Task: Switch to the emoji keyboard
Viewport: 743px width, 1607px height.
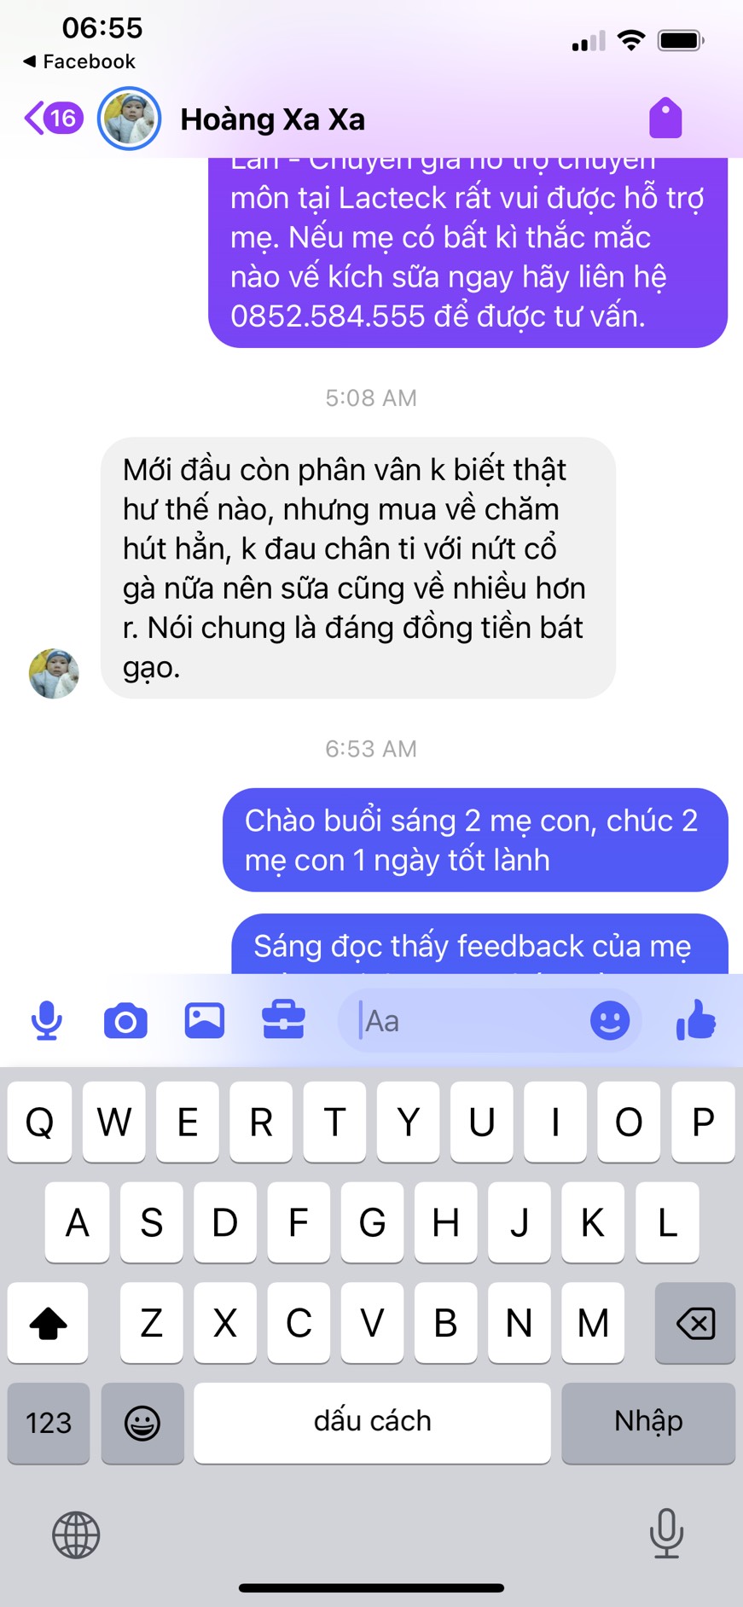Action: [x=142, y=1423]
